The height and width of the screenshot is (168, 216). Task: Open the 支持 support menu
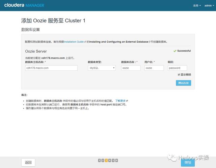197,5
